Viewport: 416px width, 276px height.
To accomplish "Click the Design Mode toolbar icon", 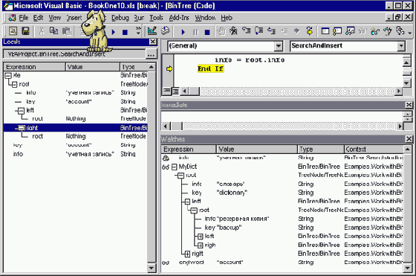I will [152, 31].
